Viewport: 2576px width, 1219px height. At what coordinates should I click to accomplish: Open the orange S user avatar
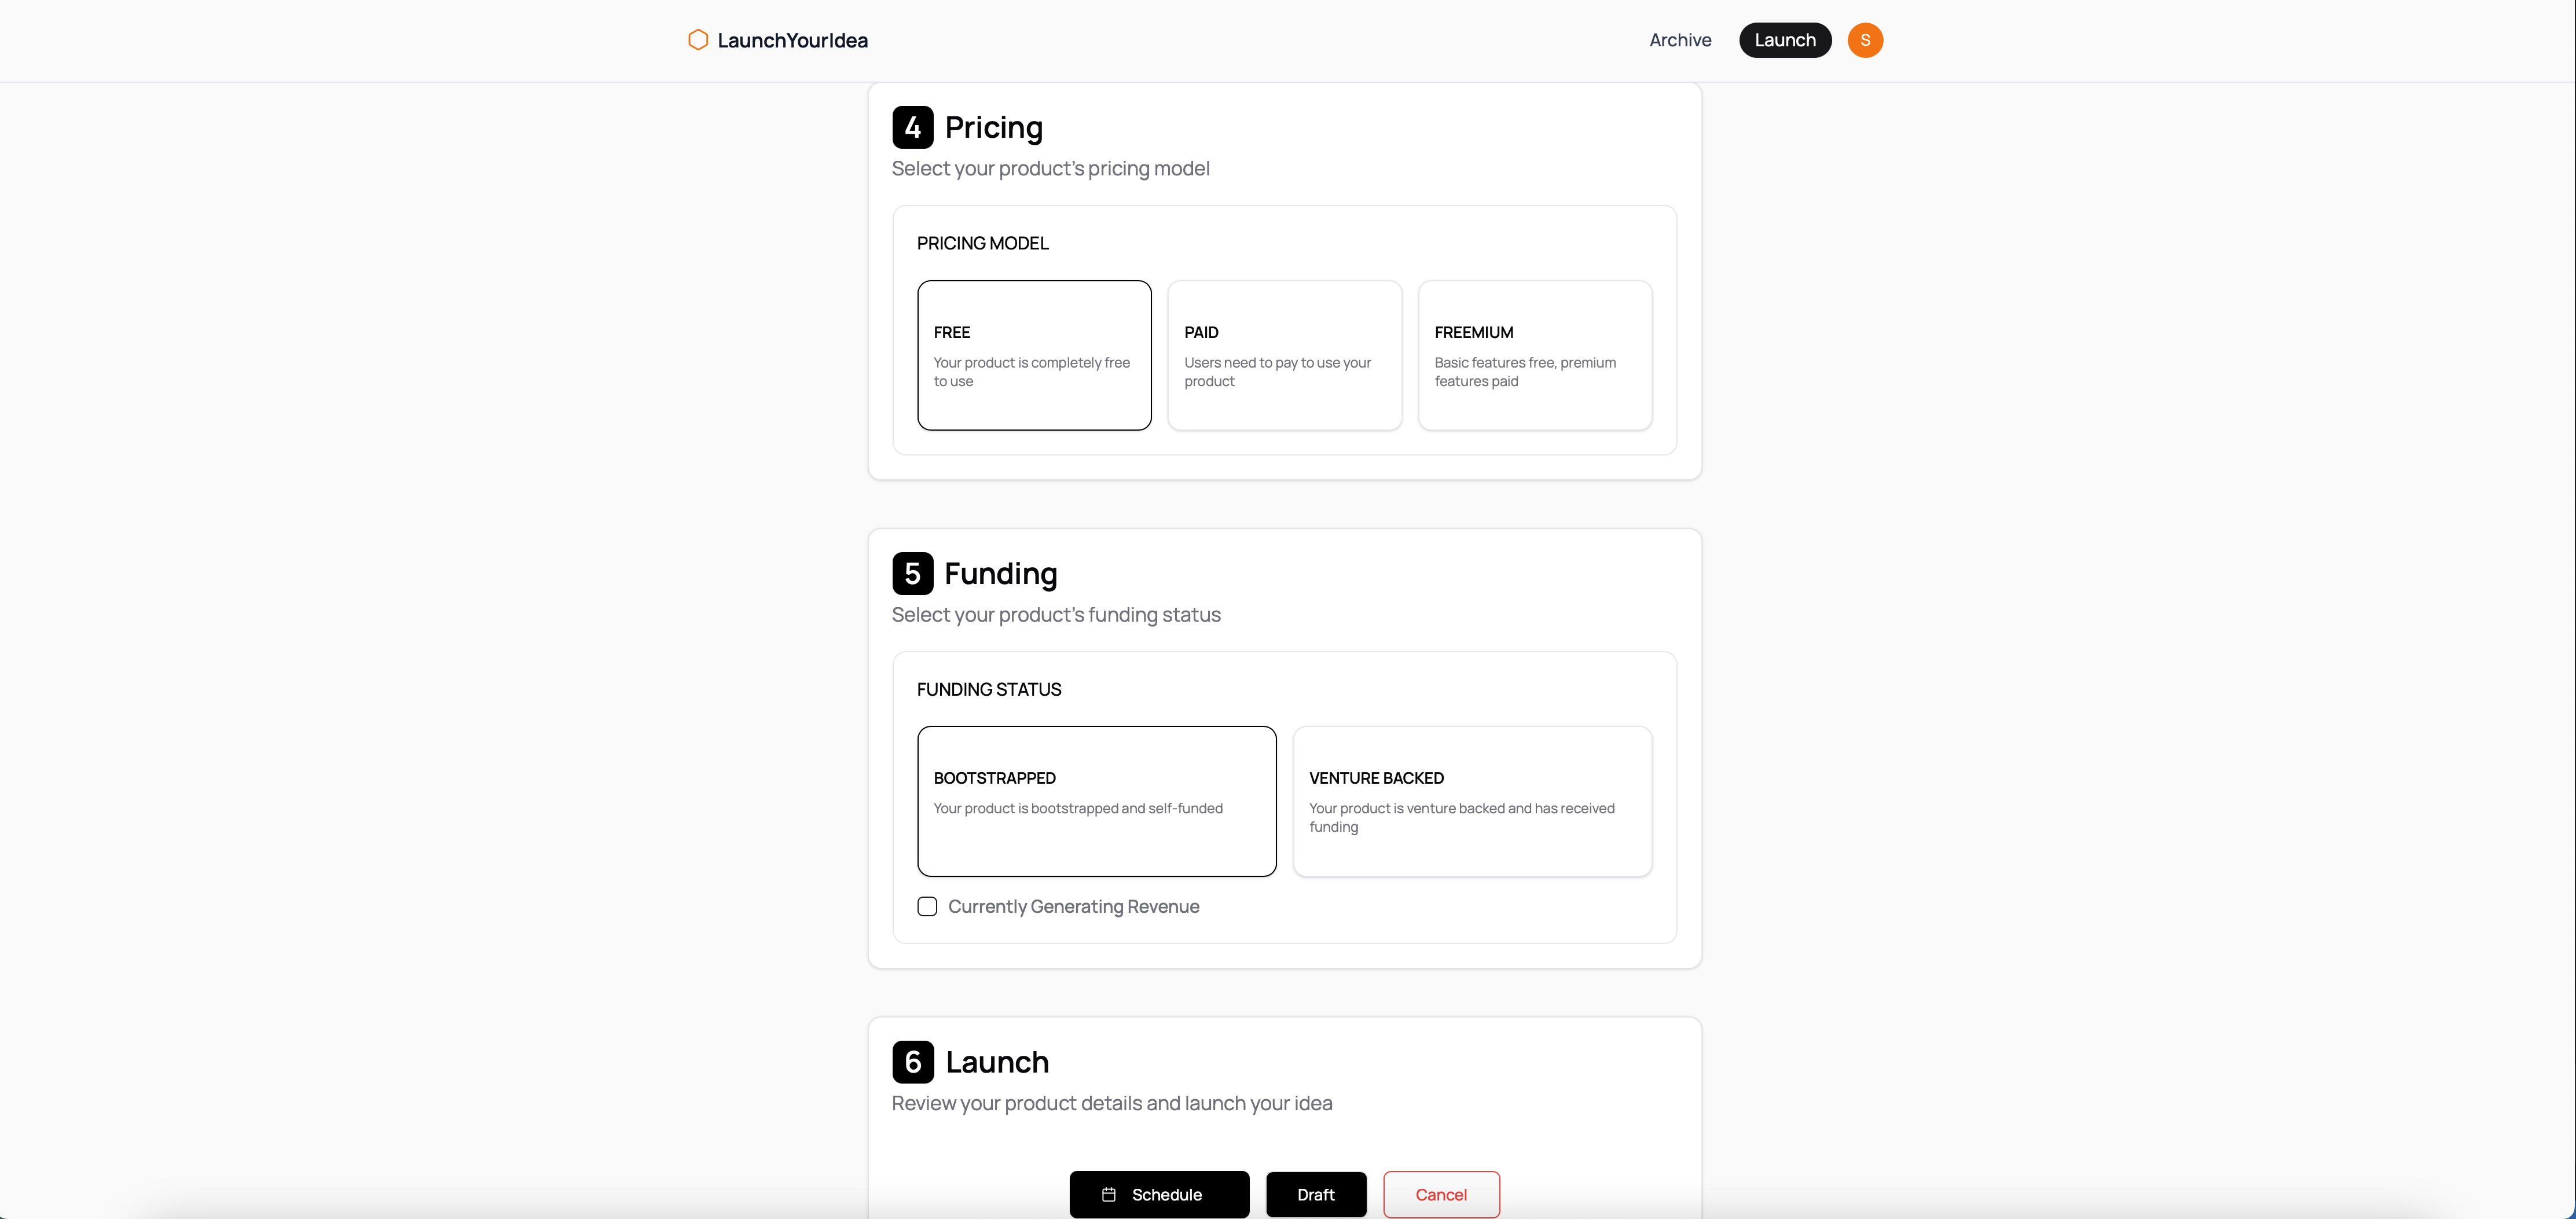point(1865,40)
